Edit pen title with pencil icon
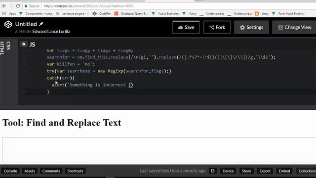 click(x=41, y=24)
